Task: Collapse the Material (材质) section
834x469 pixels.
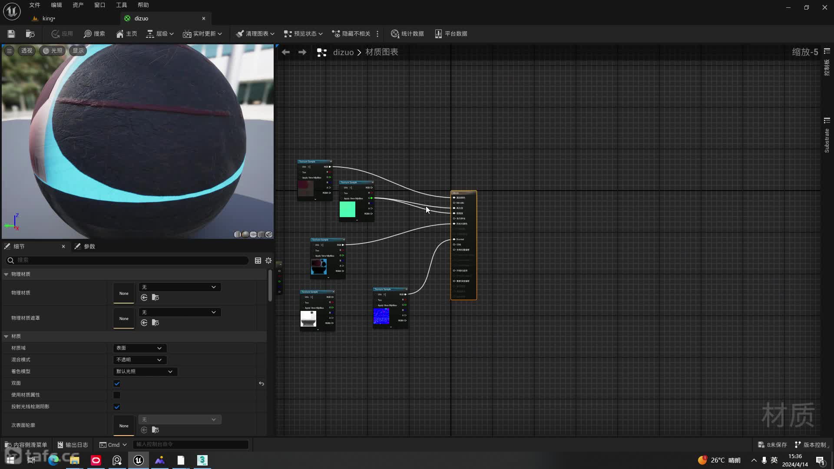Action: (x=6, y=336)
